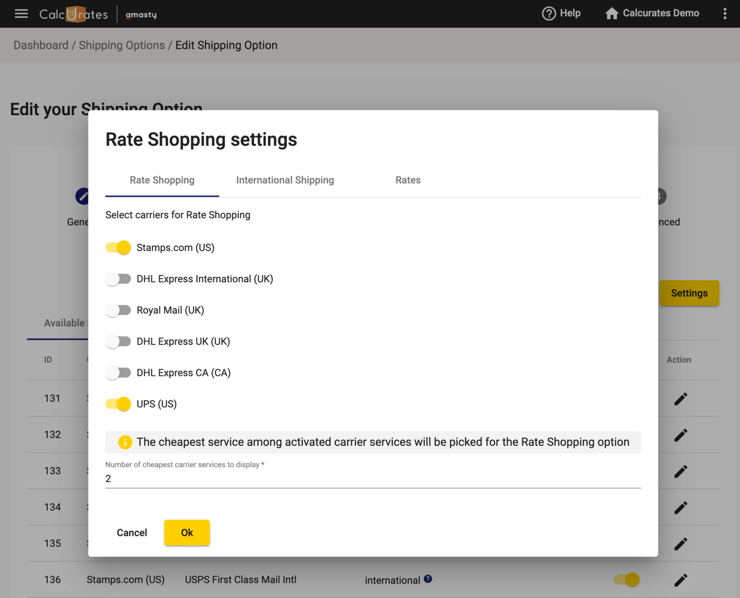Click the Help question mark icon
740x598 pixels.
pyautogui.click(x=548, y=13)
